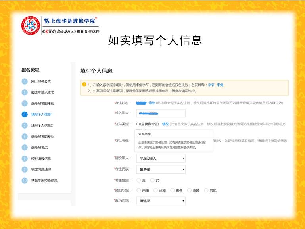Open the 政治面貌 dropdown

161,201
